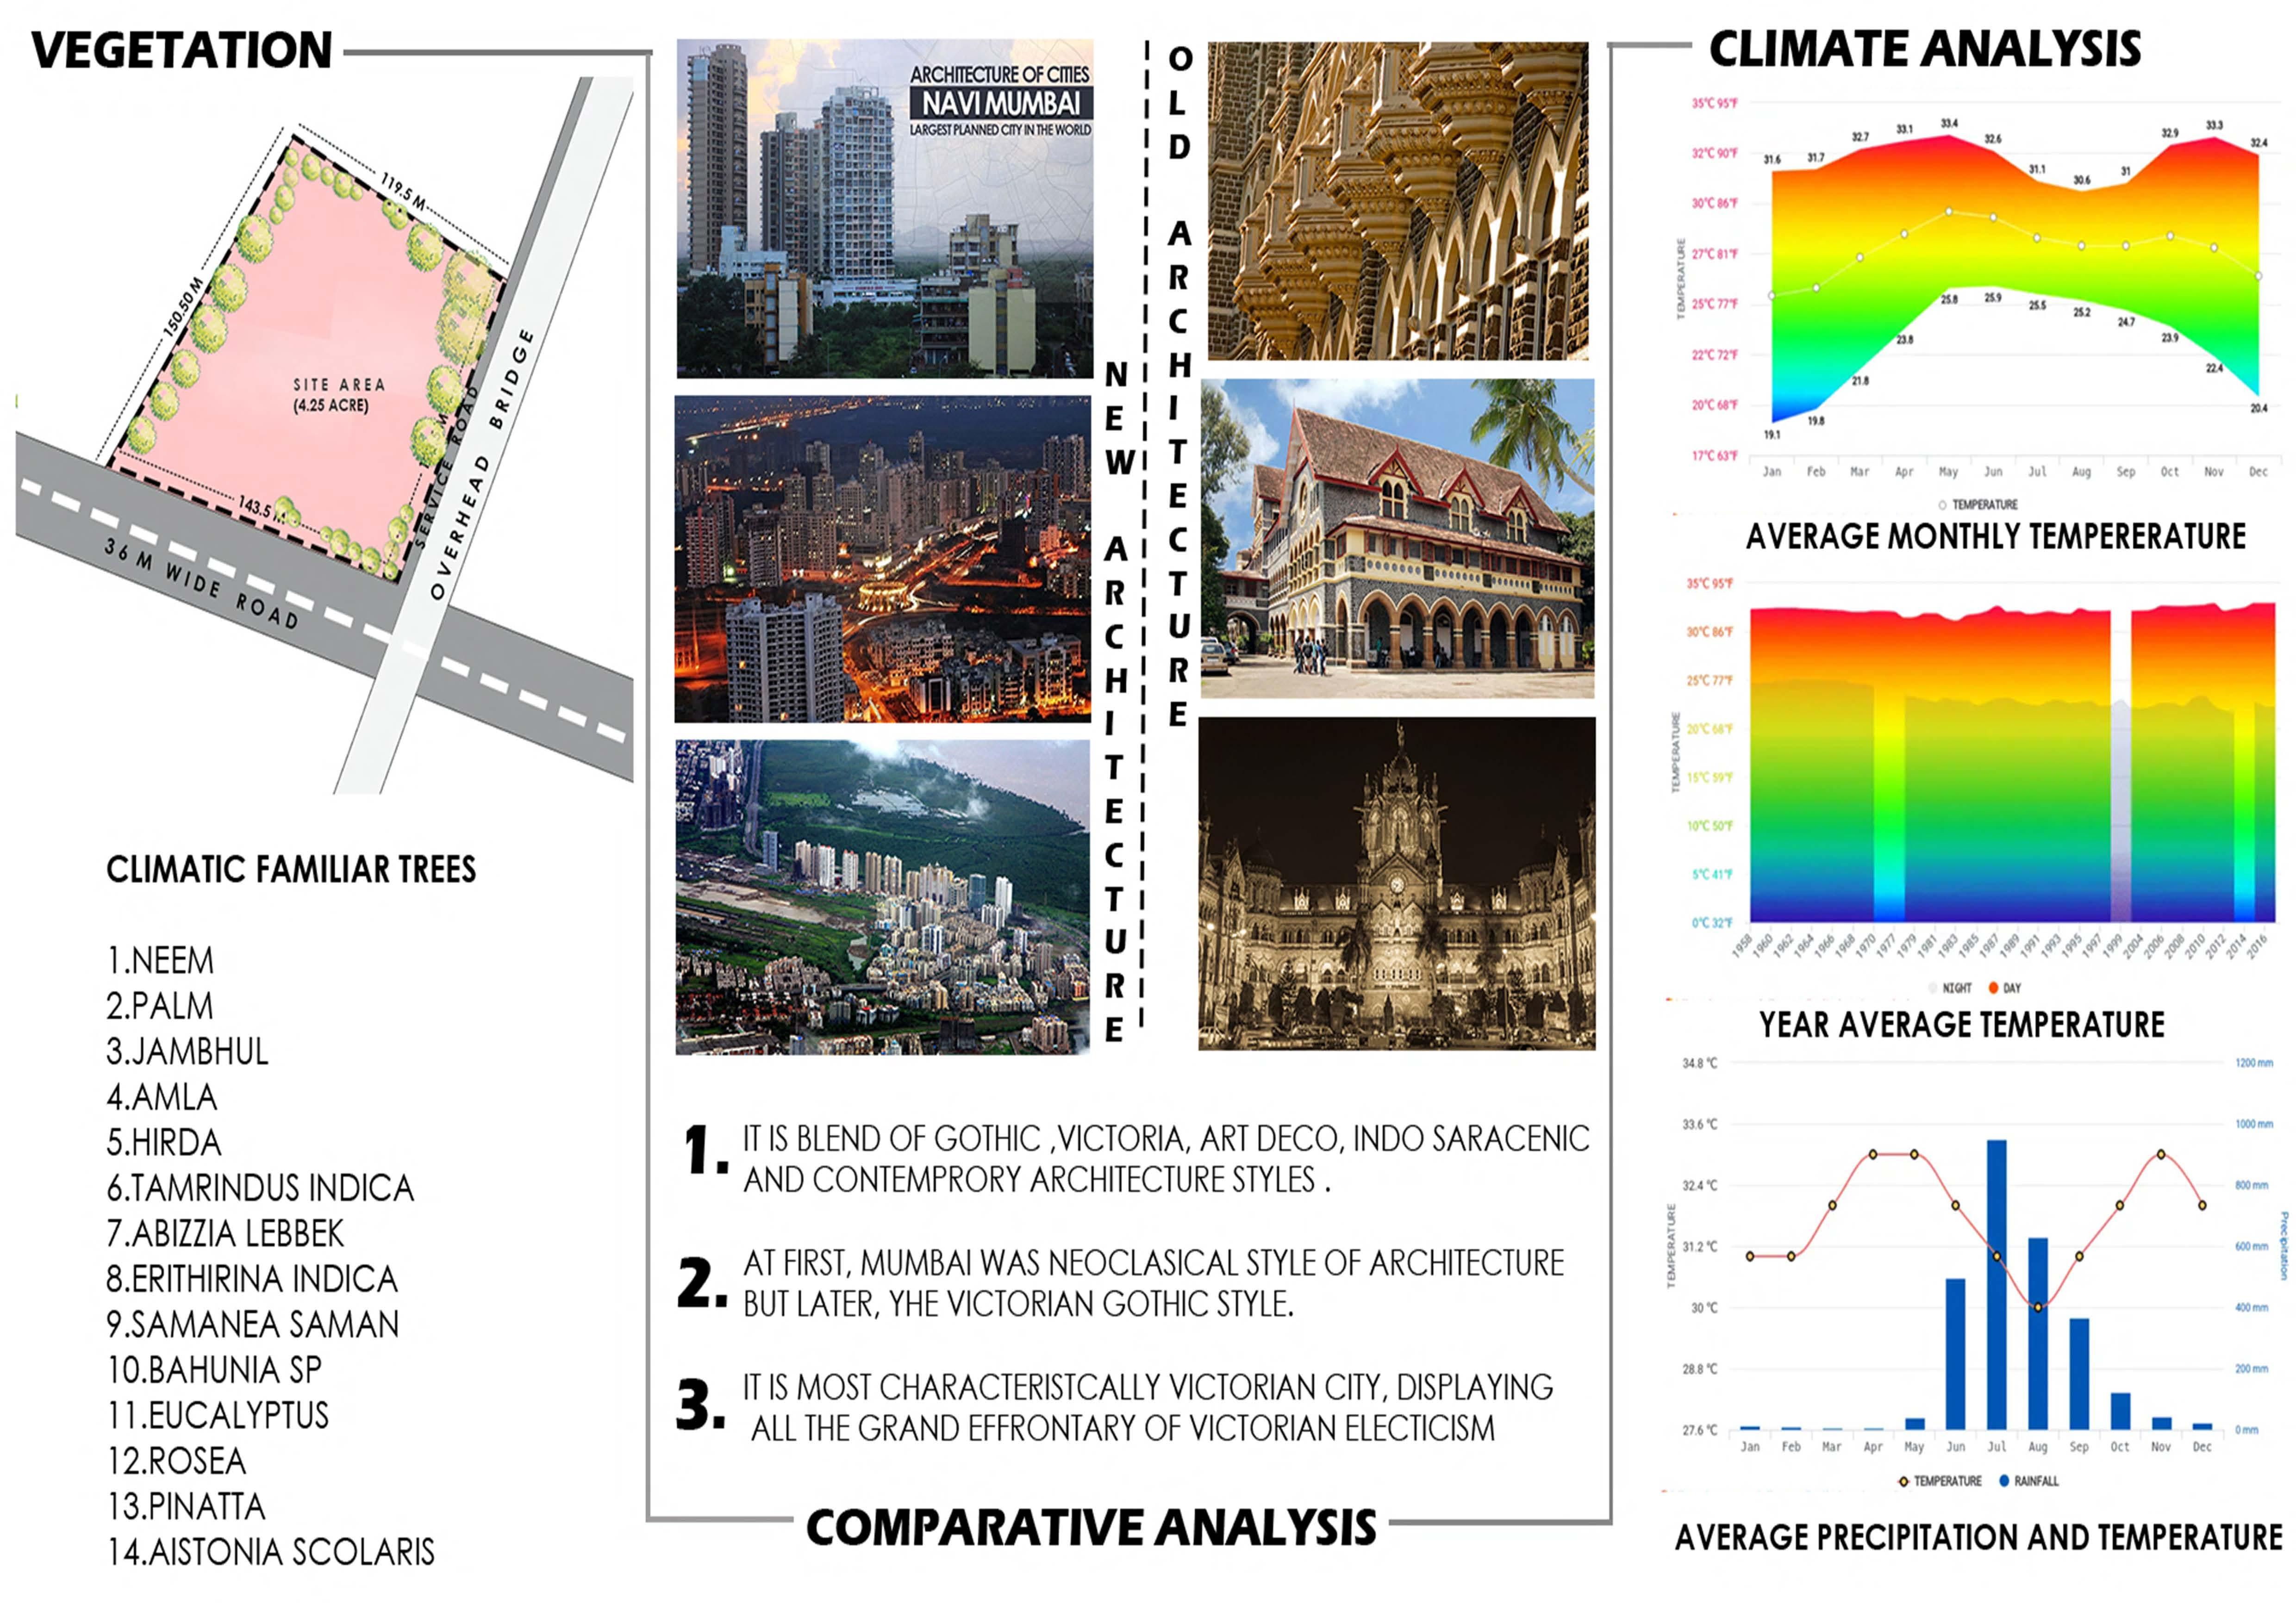Click the VEGETATION heading
The image size is (2296, 1623).
181,50
